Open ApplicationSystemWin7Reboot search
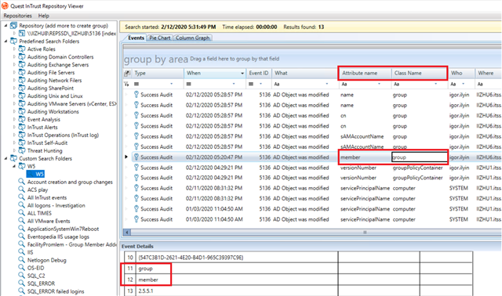This screenshot has height=296, width=502. [63, 229]
